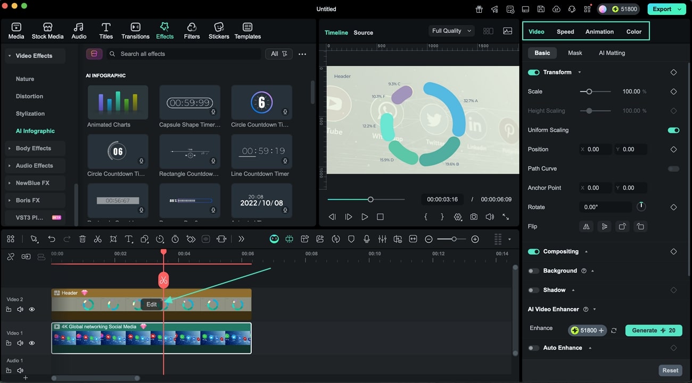Hide the Video 2 track
Screen dimensions: 692x383
click(32, 309)
